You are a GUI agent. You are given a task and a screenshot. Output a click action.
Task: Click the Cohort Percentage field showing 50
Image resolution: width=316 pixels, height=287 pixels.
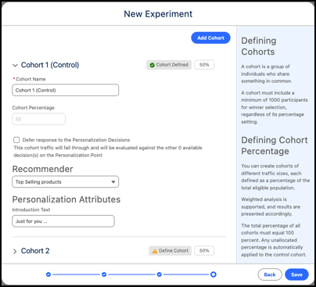pyautogui.click(x=38, y=119)
